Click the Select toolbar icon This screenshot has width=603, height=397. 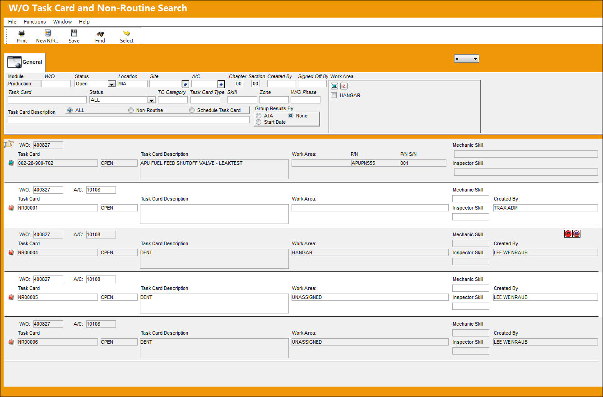127,33
